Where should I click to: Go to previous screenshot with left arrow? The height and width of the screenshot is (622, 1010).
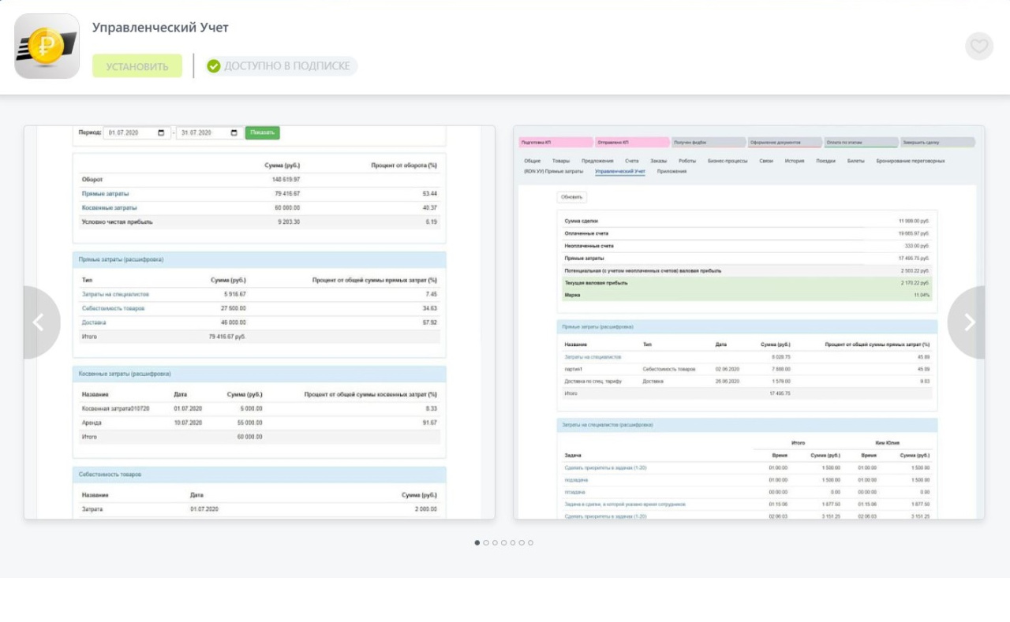38,322
